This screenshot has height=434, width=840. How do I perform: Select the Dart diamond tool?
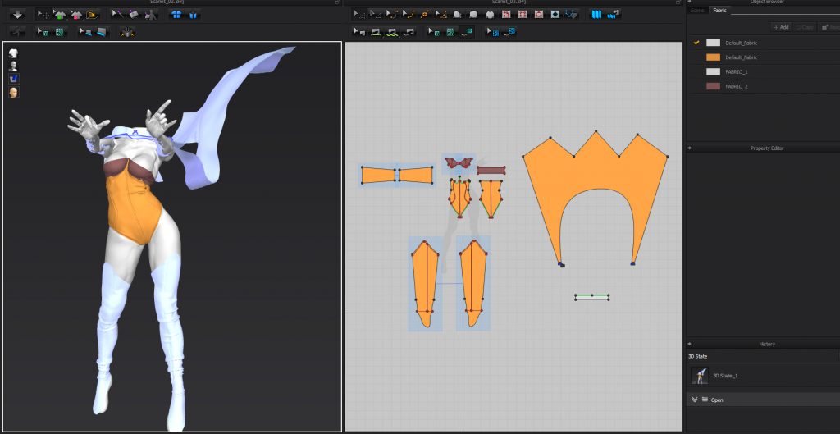pos(555,15)
